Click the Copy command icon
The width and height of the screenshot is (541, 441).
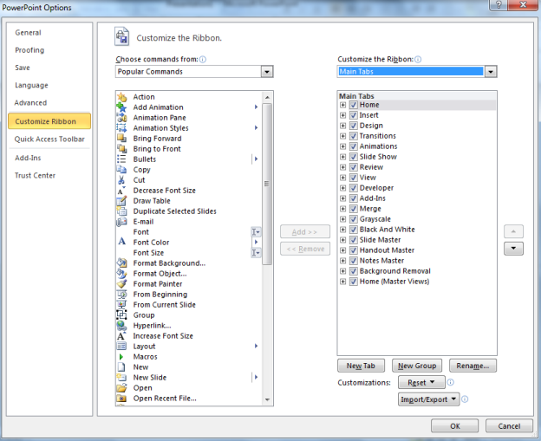point(121,169)
